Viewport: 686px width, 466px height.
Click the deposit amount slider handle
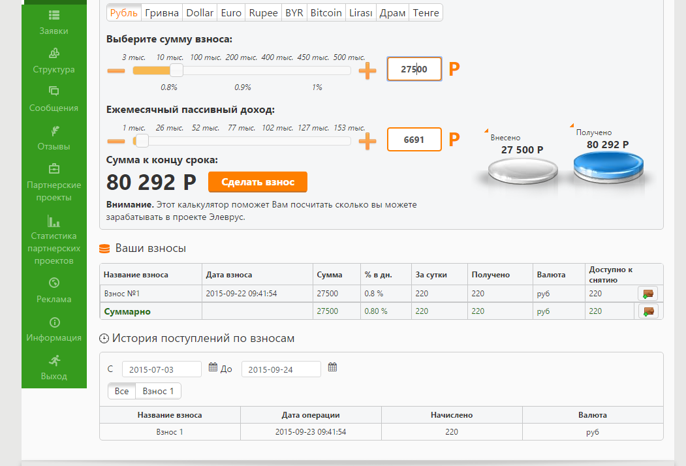point(176,70)
